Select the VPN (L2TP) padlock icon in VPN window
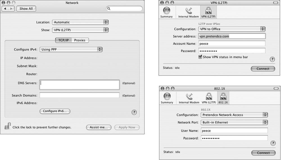The height and width of the screenshot is (160, 281). (208, 11)
